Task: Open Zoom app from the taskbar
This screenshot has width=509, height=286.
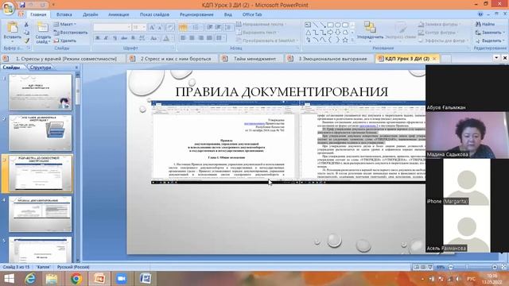Action: [x=122, y=279]
